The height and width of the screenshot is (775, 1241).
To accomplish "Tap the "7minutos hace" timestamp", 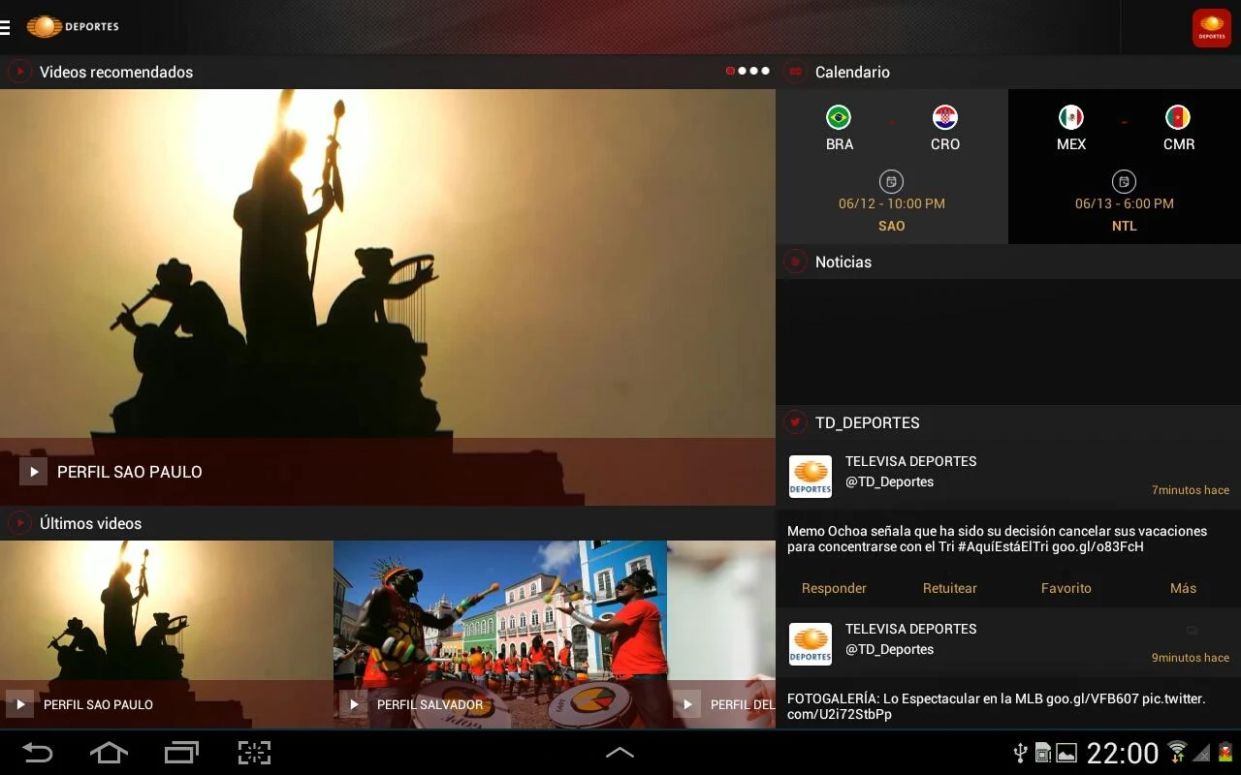I will pyautogui.click(x=1191, y=490).
